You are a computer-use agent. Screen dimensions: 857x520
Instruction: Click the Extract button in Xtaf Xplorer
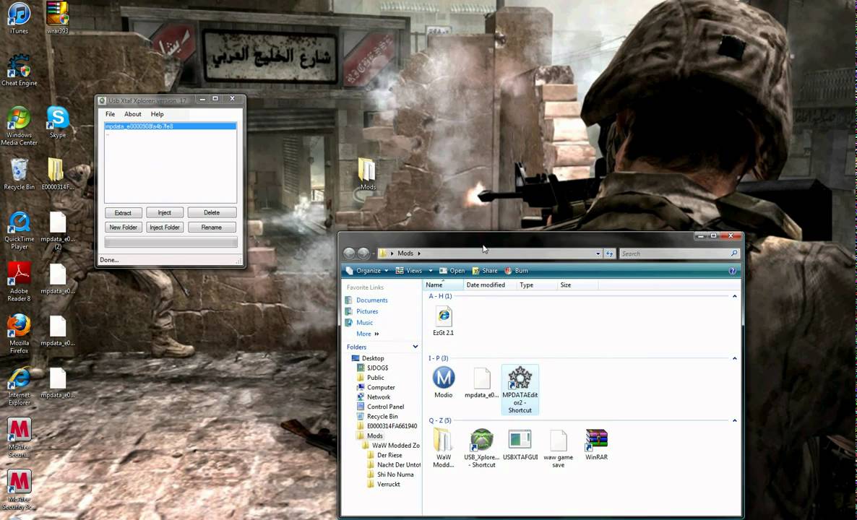123,212
